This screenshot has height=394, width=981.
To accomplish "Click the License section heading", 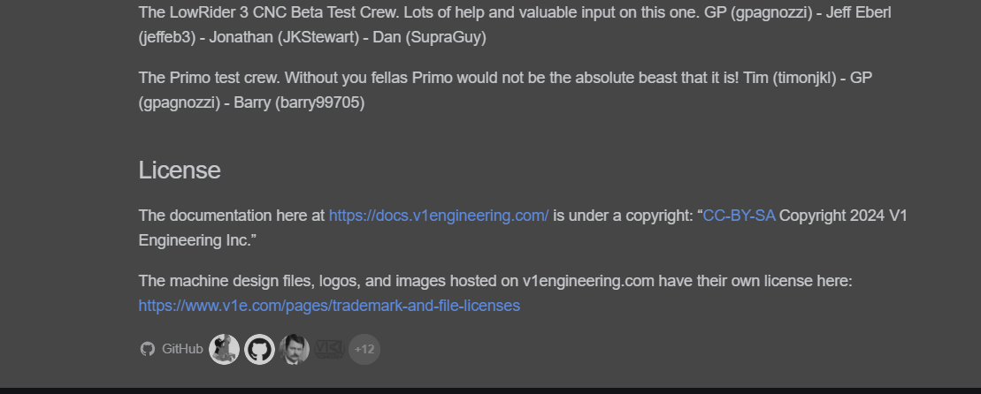I will coord(180,170).
